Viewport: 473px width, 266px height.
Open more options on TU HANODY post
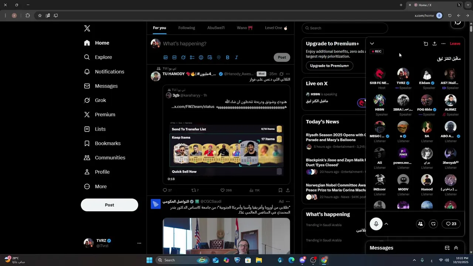287,74
